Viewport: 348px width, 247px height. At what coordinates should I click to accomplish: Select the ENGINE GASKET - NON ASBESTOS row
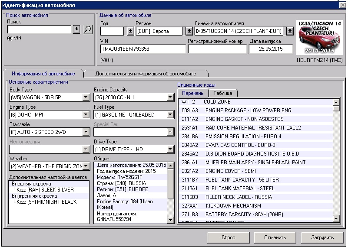tap(255, 119)
